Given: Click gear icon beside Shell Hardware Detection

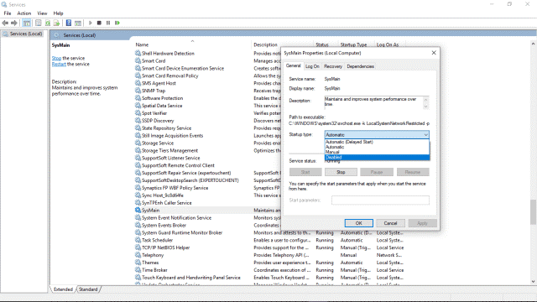Looking at the screenshot, I should click(138, 53).
